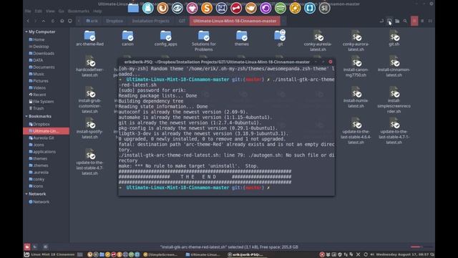Launch Brackets editor from the dock
The height and width of the screenshot is (258, 458).
coord(310,8)
